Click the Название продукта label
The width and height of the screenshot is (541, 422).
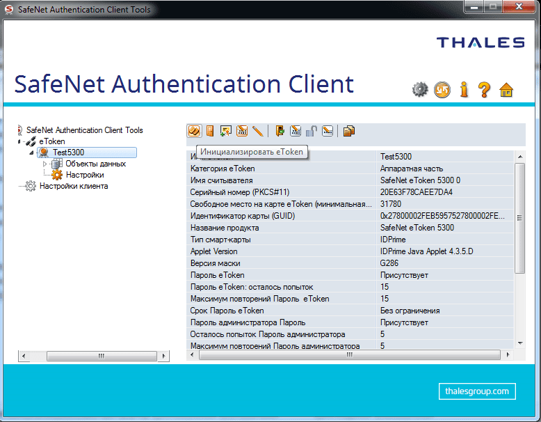(x=225, y=228)
